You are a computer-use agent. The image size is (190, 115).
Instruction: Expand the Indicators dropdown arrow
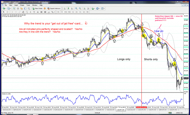point(95,8)
